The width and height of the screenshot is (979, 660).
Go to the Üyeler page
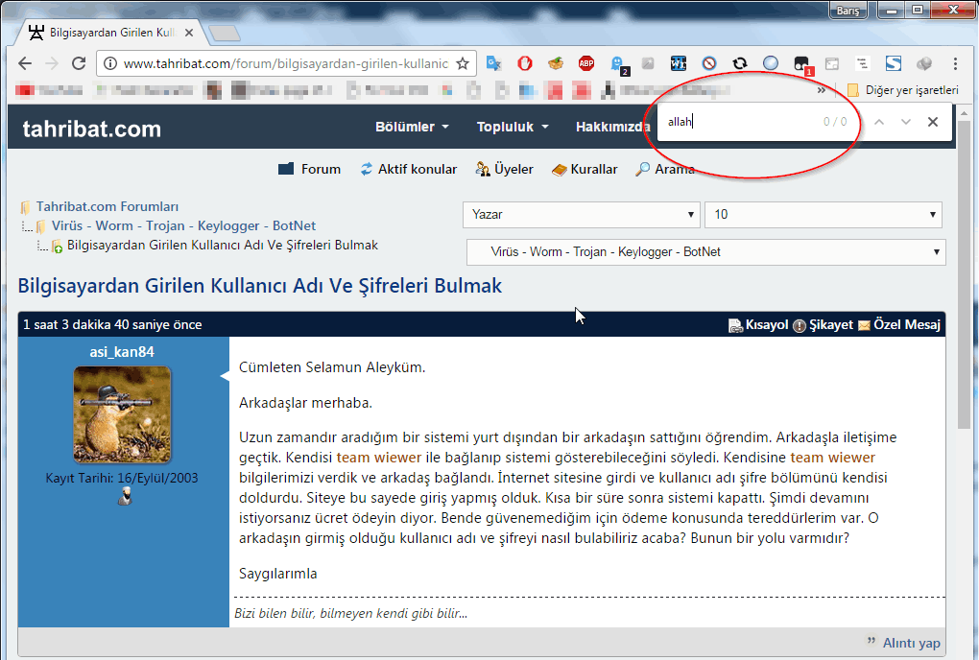(x=505, y=170)
